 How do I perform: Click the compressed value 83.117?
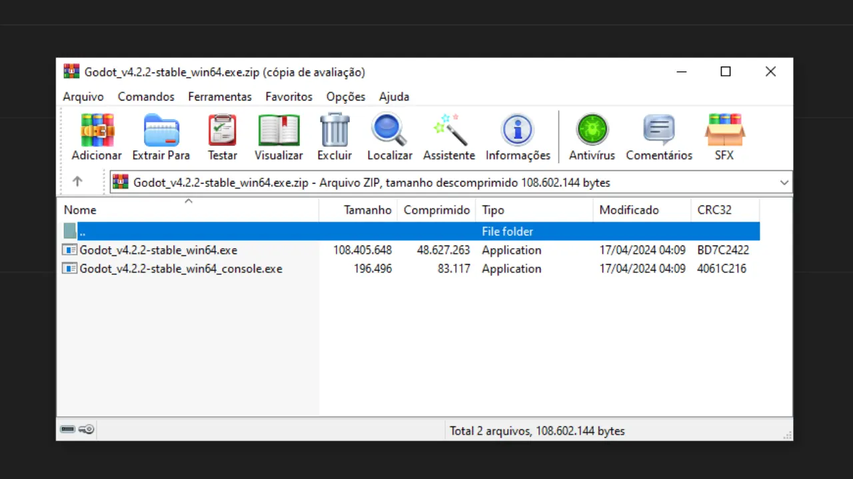454,269
